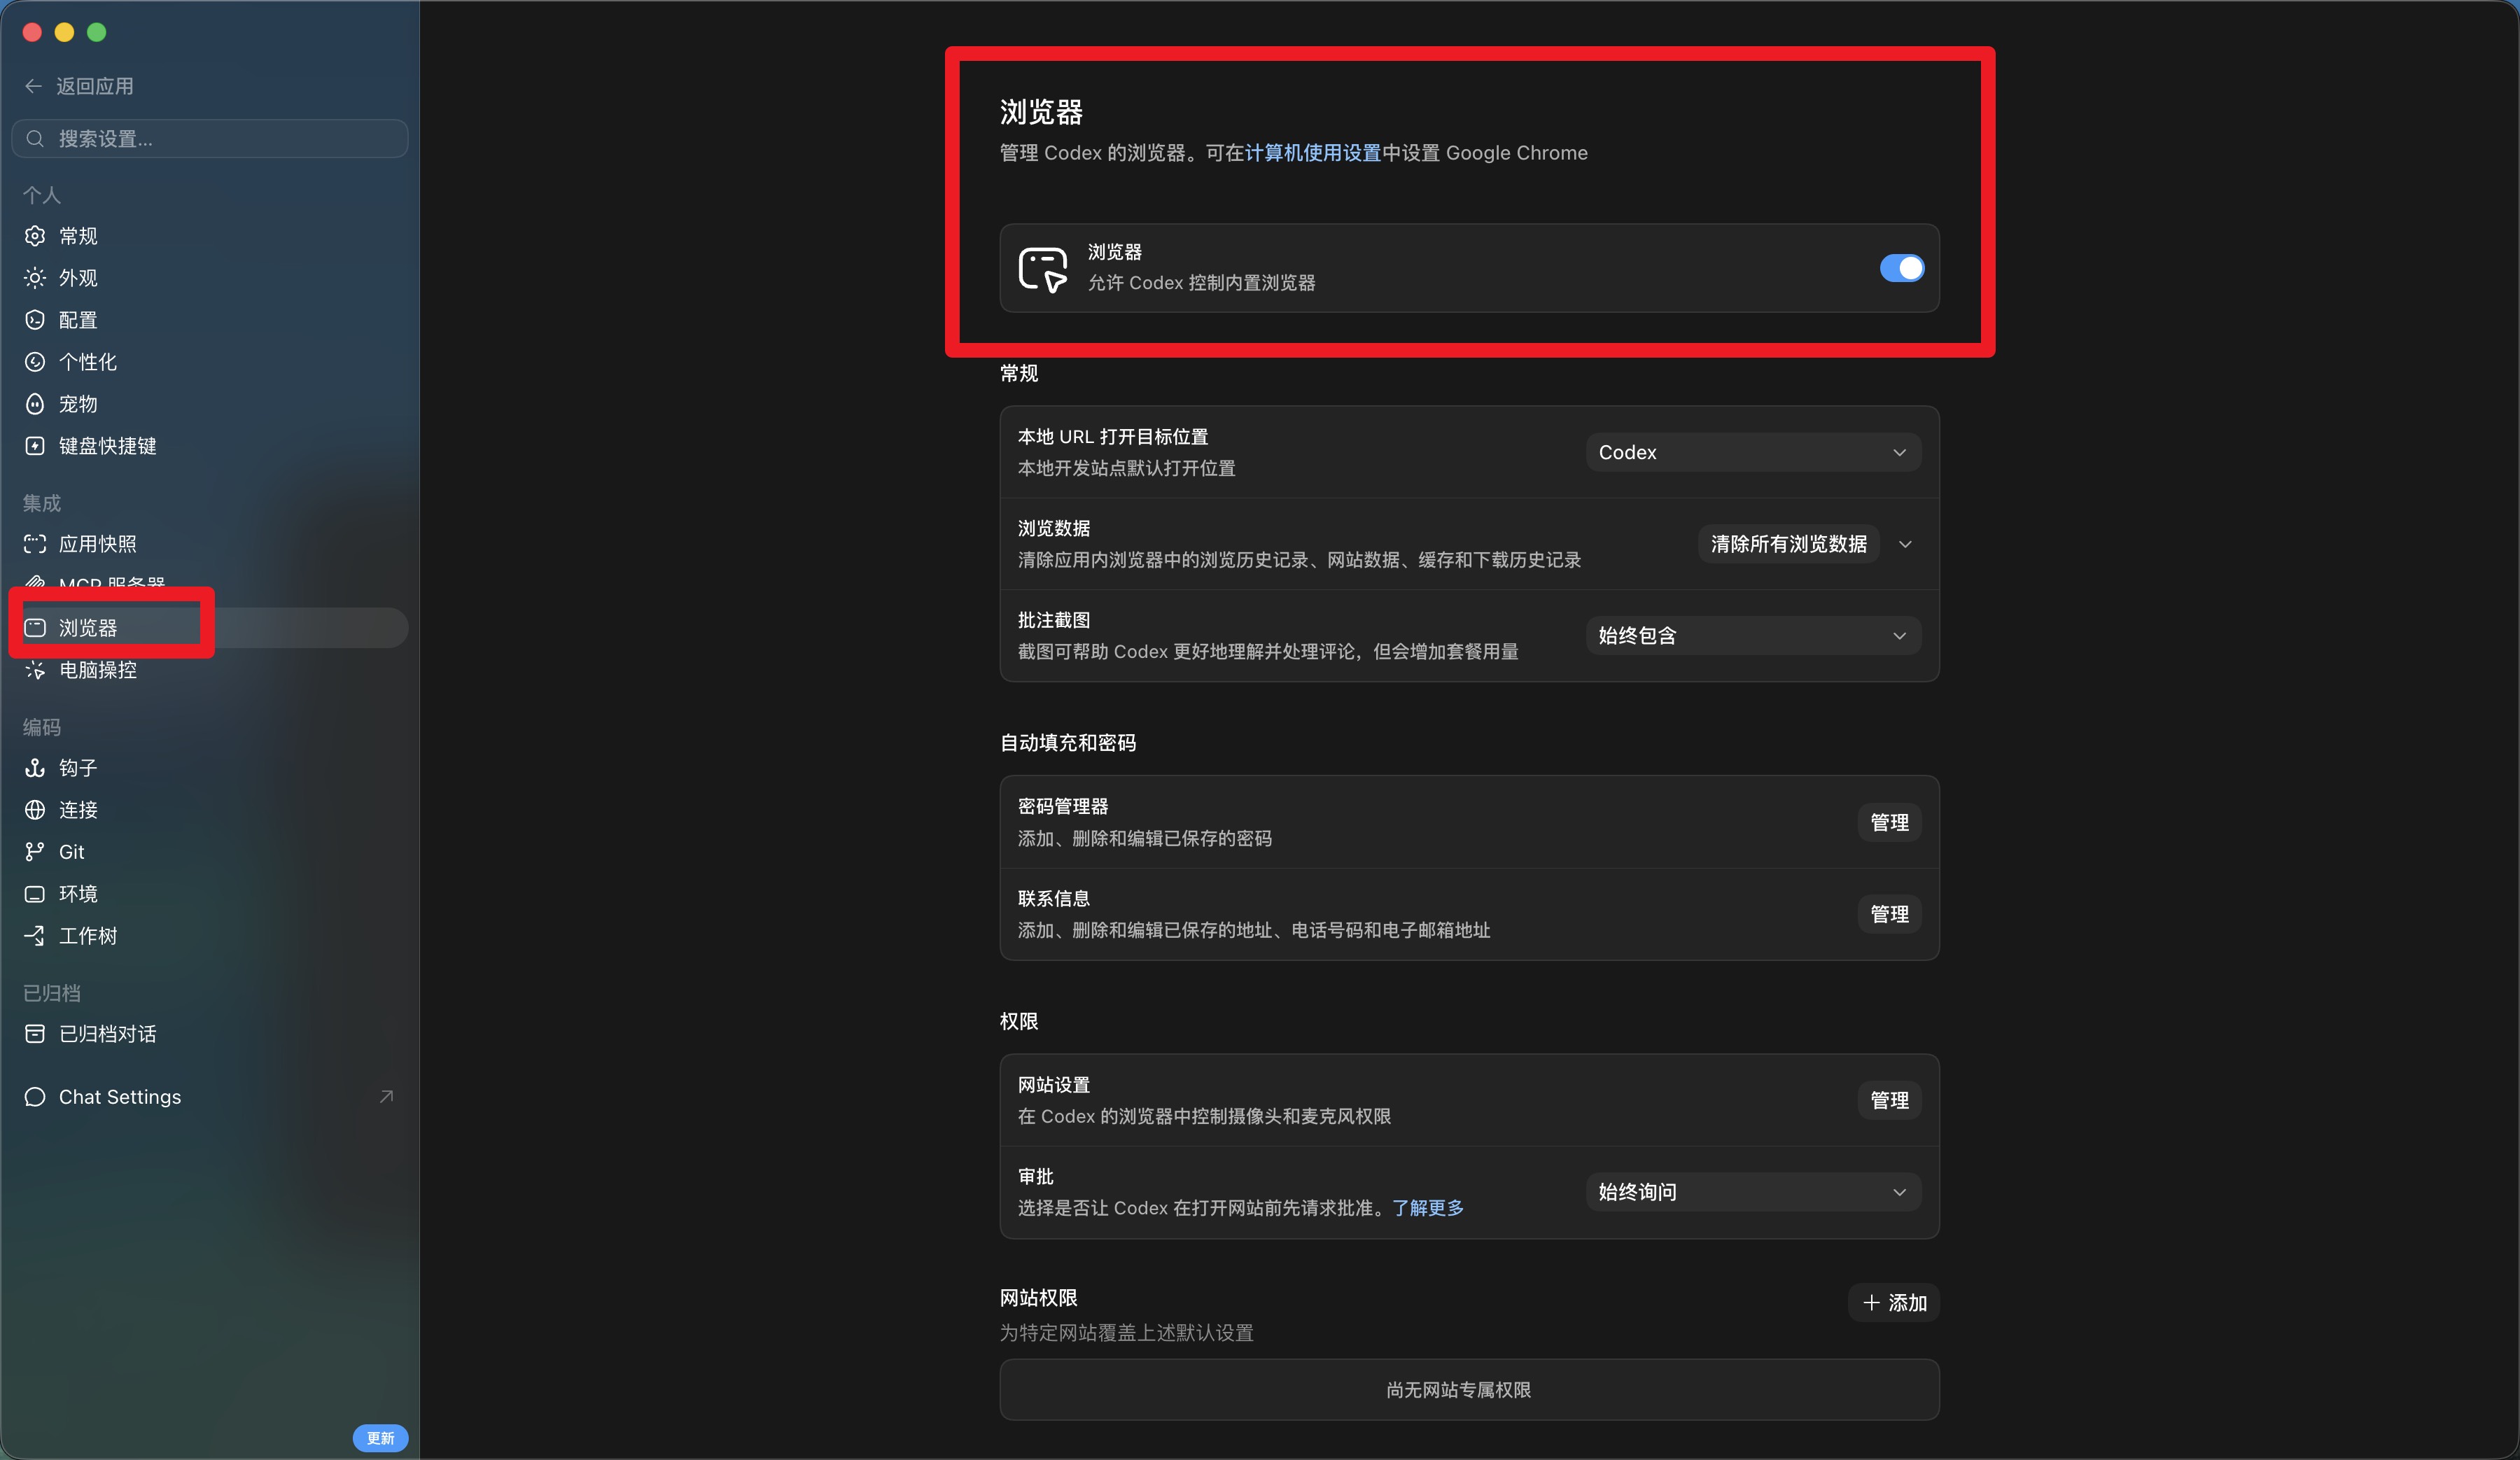
Task: Open the 了解更多 link under 审批
Action: pos(1427,1208)
